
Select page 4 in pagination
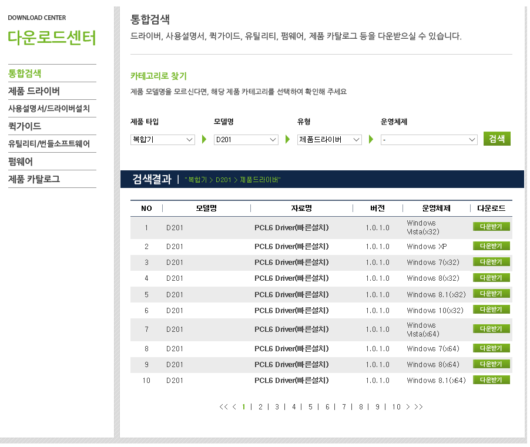294,407
